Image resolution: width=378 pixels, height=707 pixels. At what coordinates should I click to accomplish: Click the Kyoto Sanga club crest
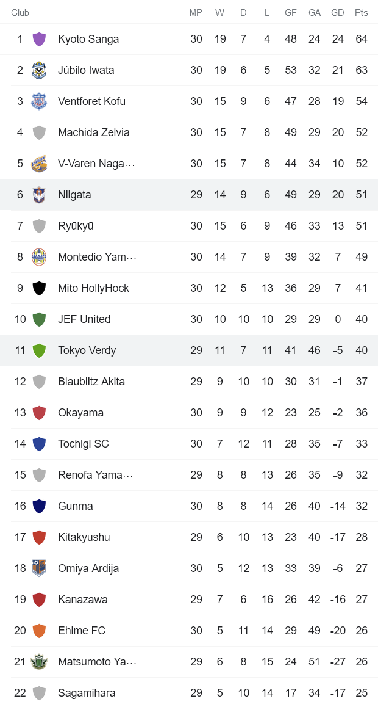coord(37,38)
